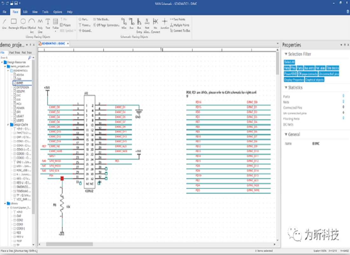Collapse the Statistics section
This screenshot has height=255, width=350.
tap(286, 88)
